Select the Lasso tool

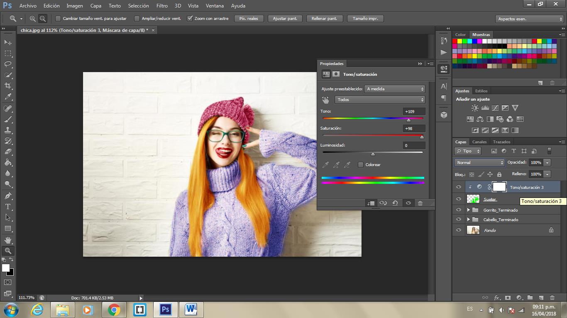(x=8, y=64)
